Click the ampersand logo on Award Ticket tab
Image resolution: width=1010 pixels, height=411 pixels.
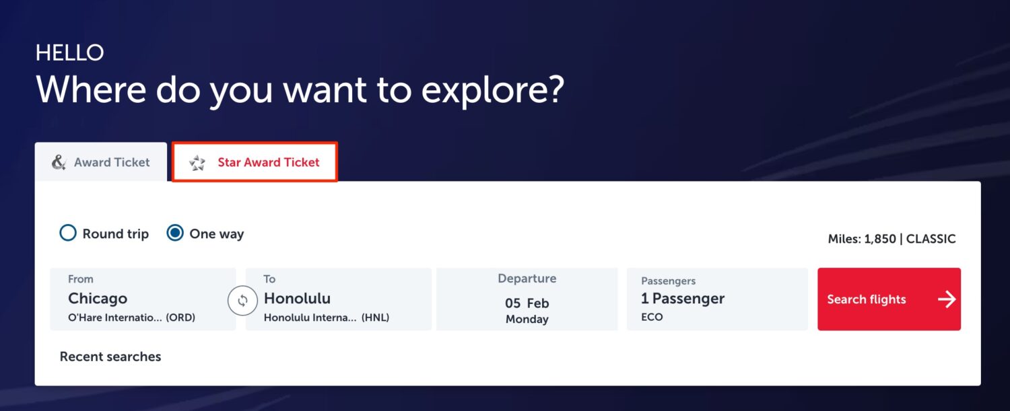(x=59, y=162)
